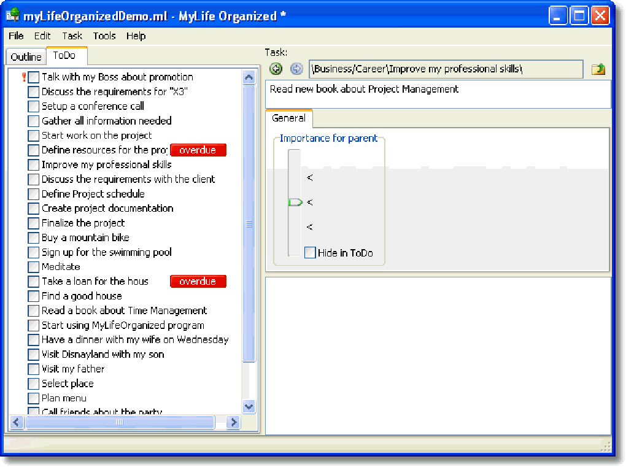
Task: Click the red priority mark beside Talk with my Boss
Action: click(x=24, y=77)
